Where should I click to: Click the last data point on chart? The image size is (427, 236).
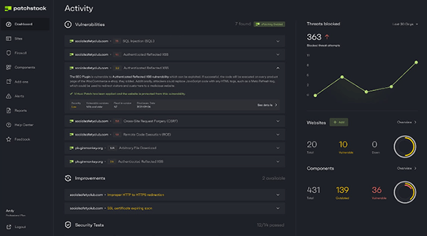pos(416,62)
